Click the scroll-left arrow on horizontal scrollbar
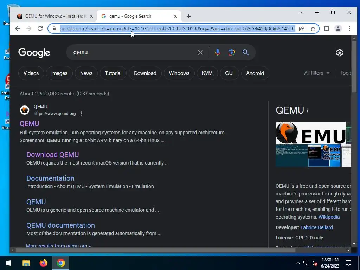The height and width of the screenshot is (270, 360). 13,250
